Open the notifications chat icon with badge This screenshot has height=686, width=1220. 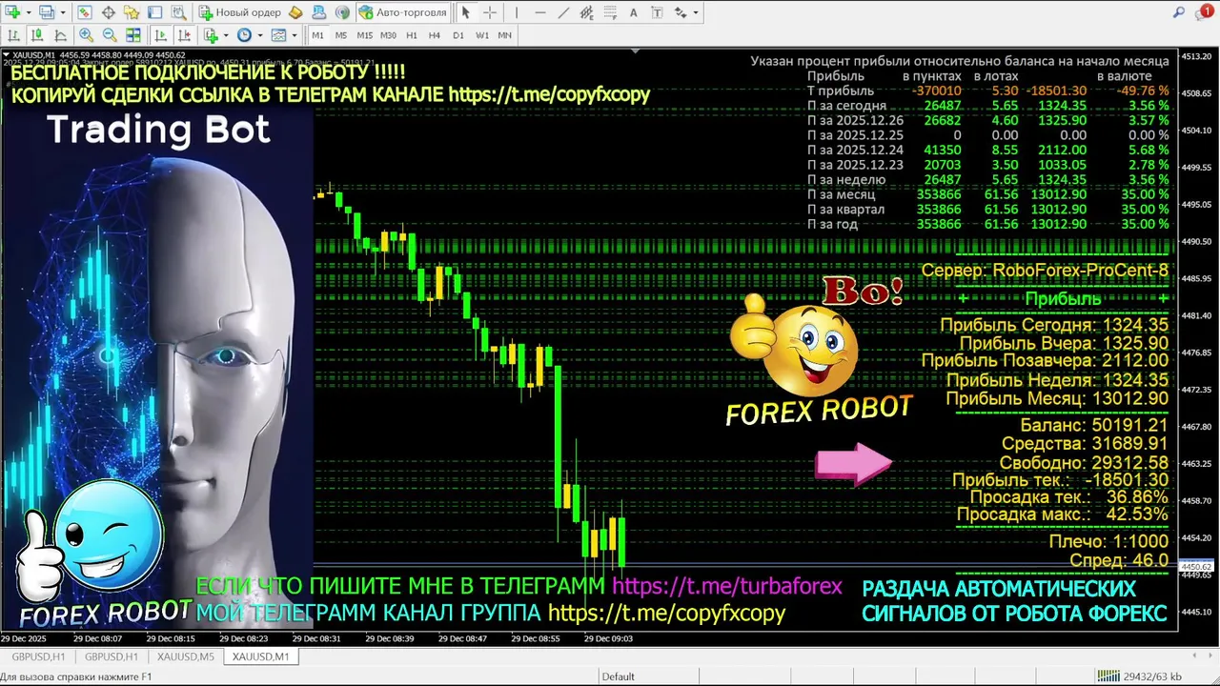pos(1204,12)
